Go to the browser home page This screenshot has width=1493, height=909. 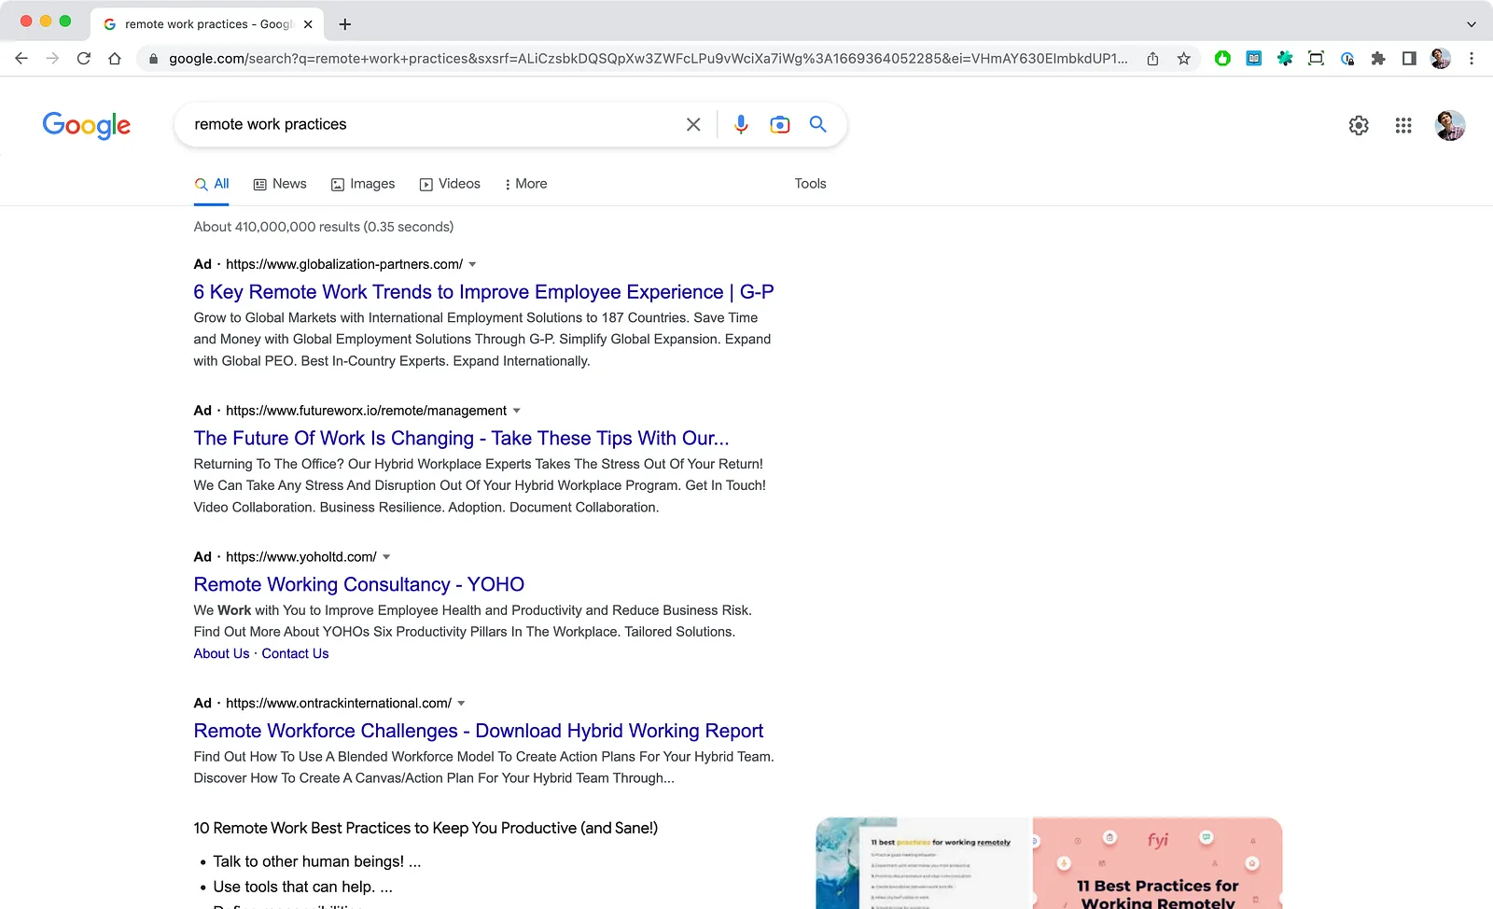pyautogui.click(x=115, y=58)
